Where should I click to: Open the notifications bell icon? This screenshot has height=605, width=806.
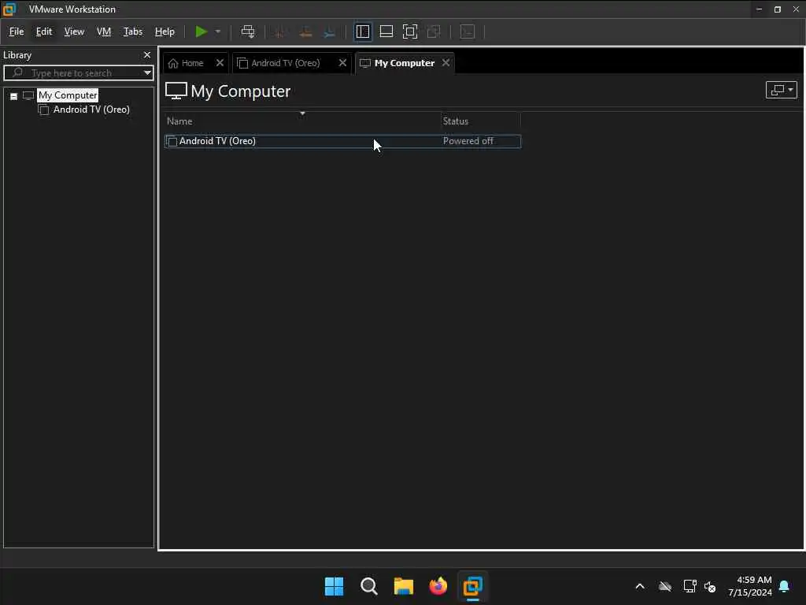pos(785,586)
